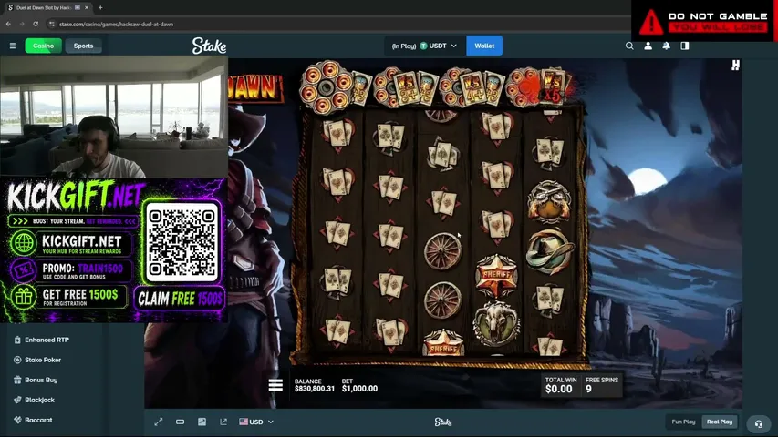The image size is (778, 437).
Task: Click the Free Spins counter showing 9
Action: tap(601, 386)
